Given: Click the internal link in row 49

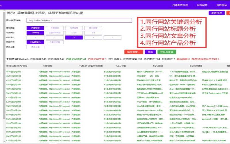Looking at the screenshot, I should 54,89.
